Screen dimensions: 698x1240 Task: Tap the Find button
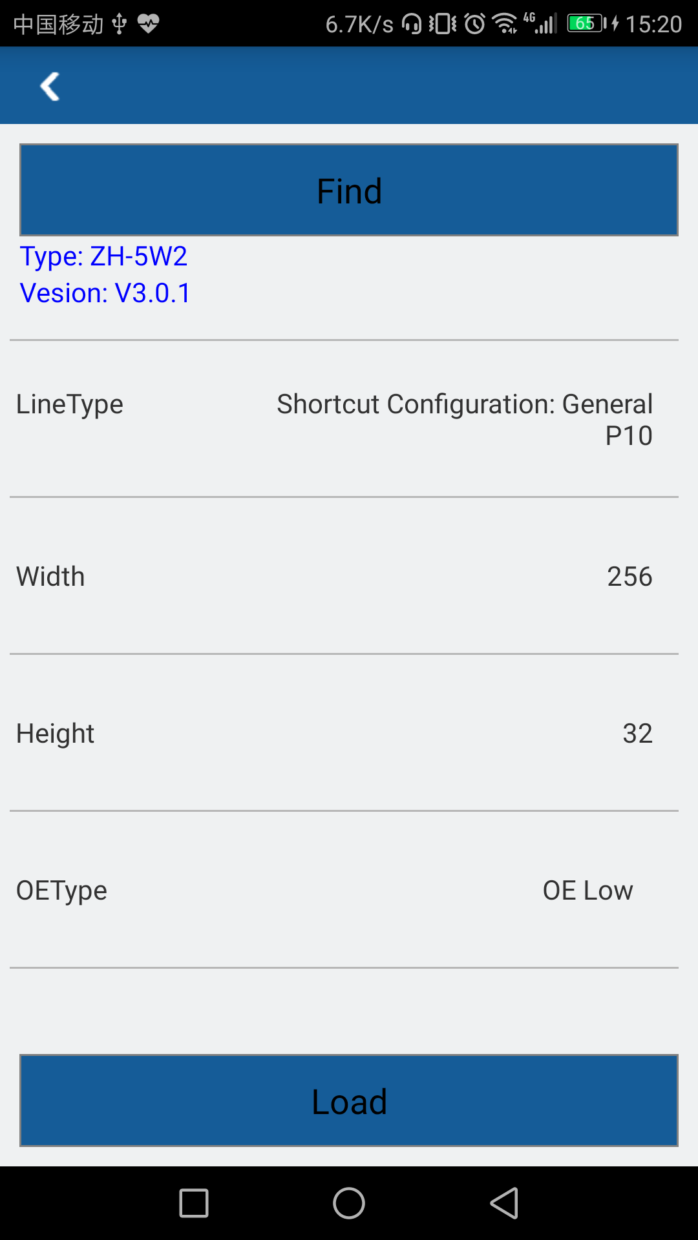point(349,190)
